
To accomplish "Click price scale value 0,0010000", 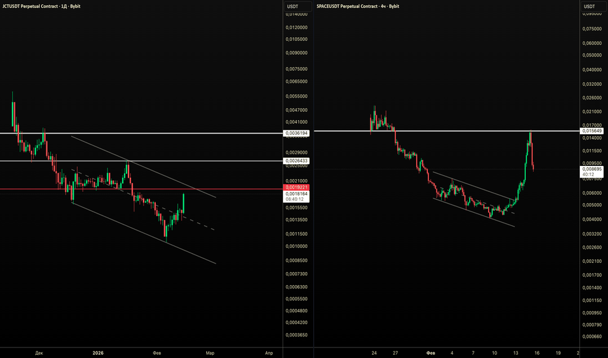I will click(297, 247).
